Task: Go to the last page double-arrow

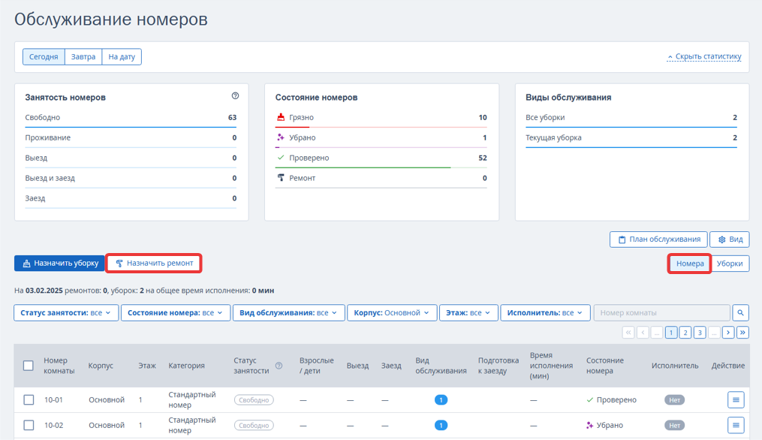Action: tap(742, 333)
